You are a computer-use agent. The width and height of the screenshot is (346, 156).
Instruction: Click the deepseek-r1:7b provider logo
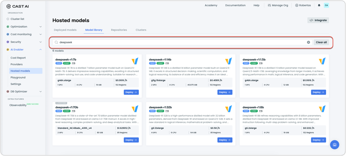tap(135, 61)
